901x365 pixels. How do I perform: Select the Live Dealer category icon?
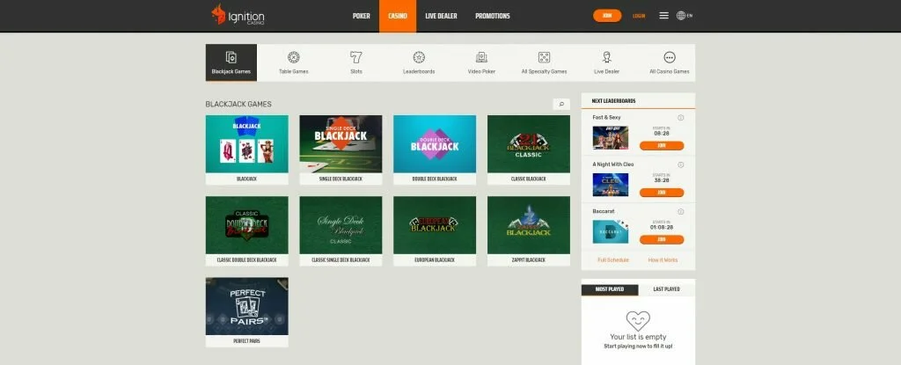click(606, 57)
